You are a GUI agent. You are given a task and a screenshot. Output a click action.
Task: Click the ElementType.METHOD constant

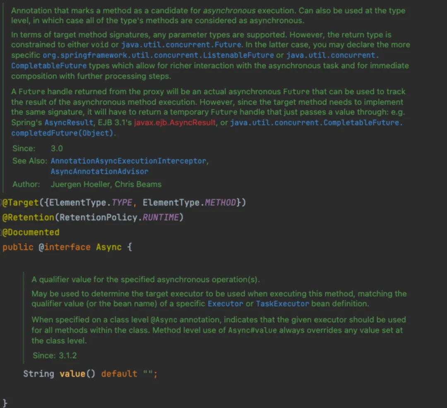pyautogui.click(x=220, y=203)
